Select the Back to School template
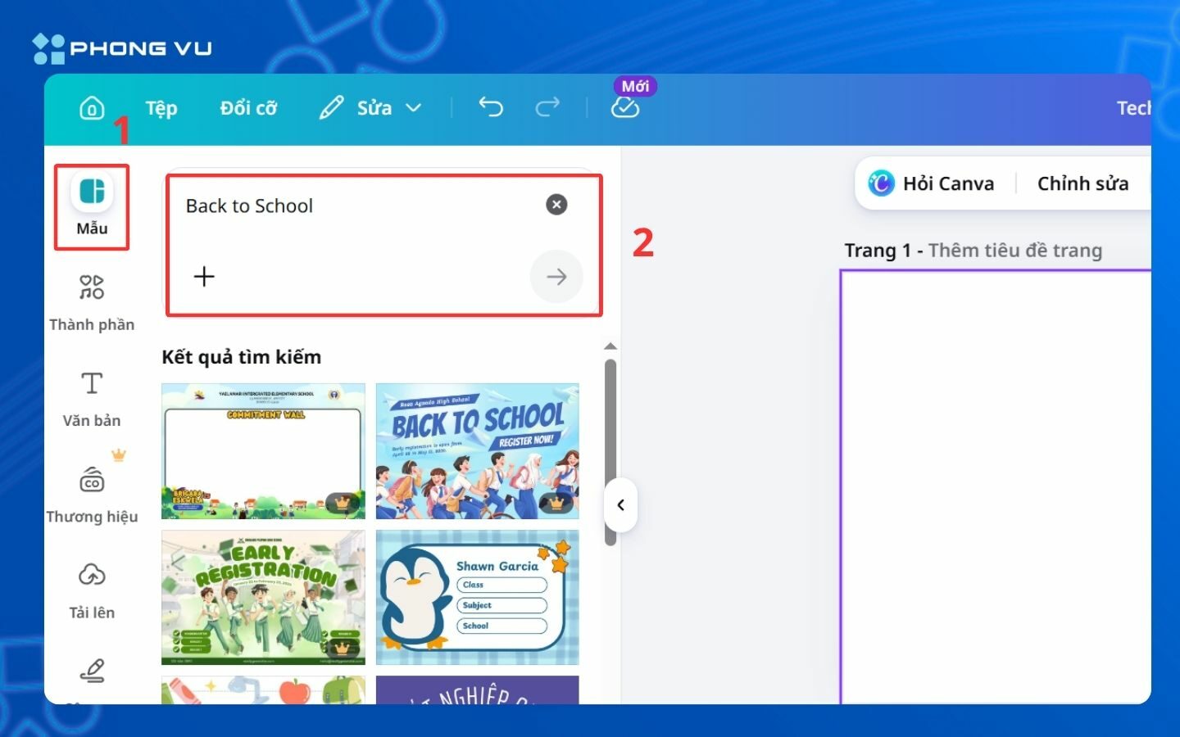1180x737 pixels. [477, 451]
